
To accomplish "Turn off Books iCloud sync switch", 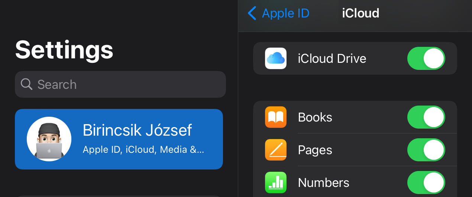I will (x=426, y=117).
